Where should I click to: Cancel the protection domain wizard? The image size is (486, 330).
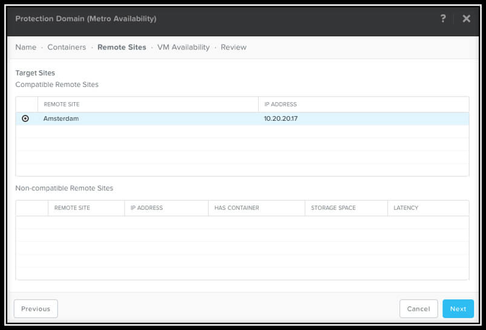point(418,309)
